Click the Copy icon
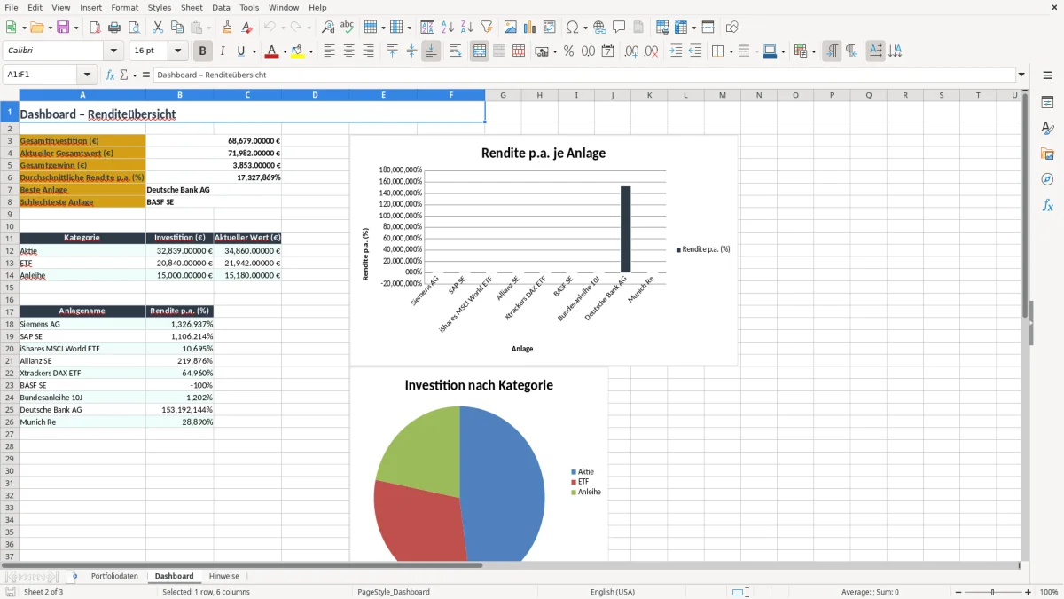 pyautogui.click(x=176, y=28)
